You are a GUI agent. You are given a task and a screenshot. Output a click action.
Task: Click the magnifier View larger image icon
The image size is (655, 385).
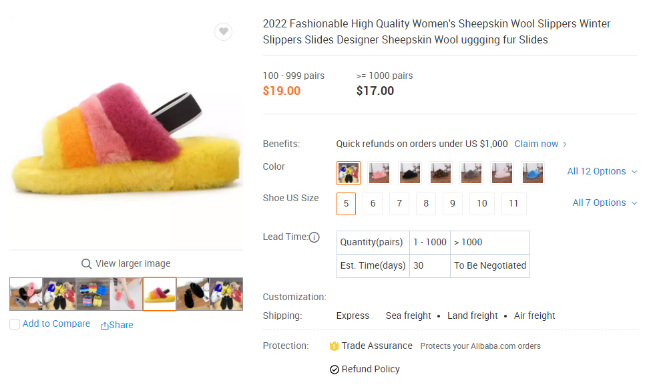86,264
